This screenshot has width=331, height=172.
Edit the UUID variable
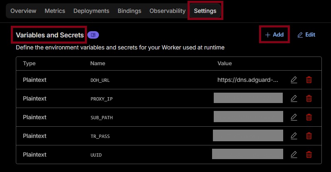coord(294,155)
